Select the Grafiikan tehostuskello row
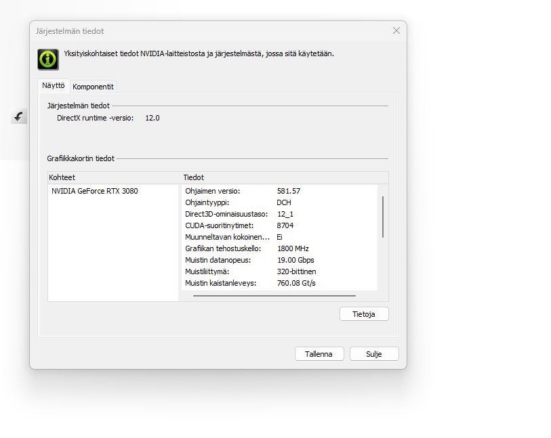This screenshot has width=551, height=438. click(x=279, y=248)
